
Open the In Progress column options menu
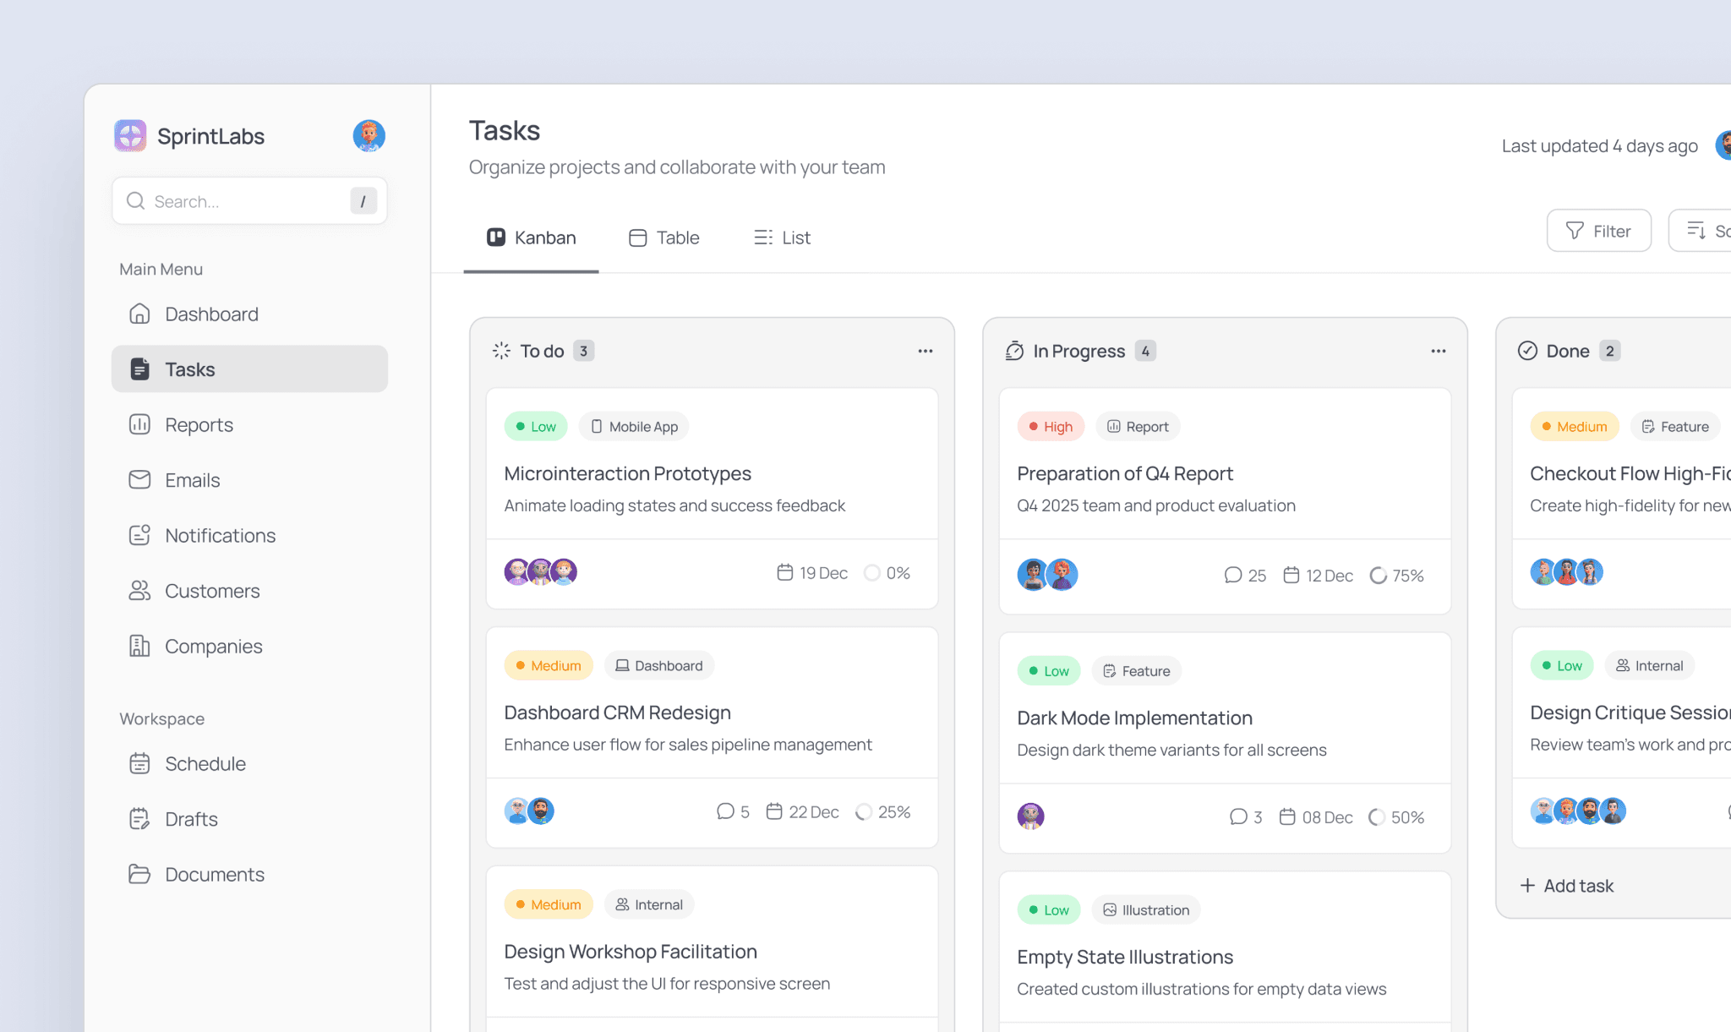[x=1439, y=351]
